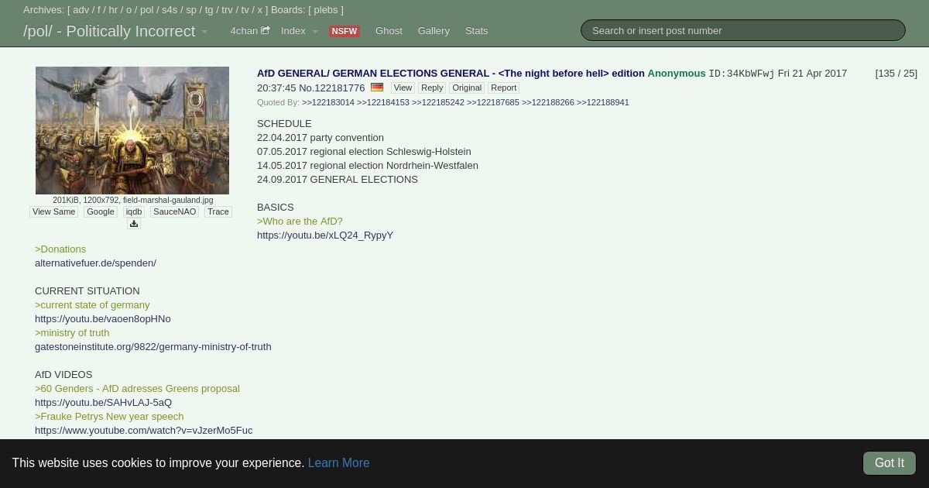Click poster ID 34KbWFwj
Viewport: 929px width, 488px height.
(741, 74)
